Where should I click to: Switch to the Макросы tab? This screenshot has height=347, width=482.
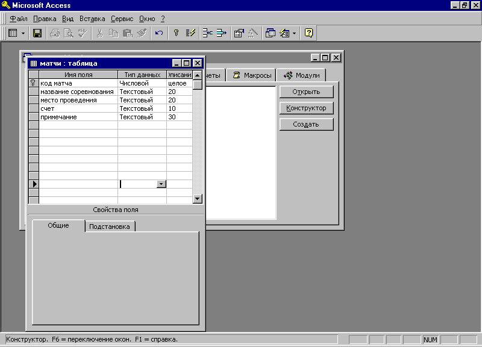(x=251, y=75)
